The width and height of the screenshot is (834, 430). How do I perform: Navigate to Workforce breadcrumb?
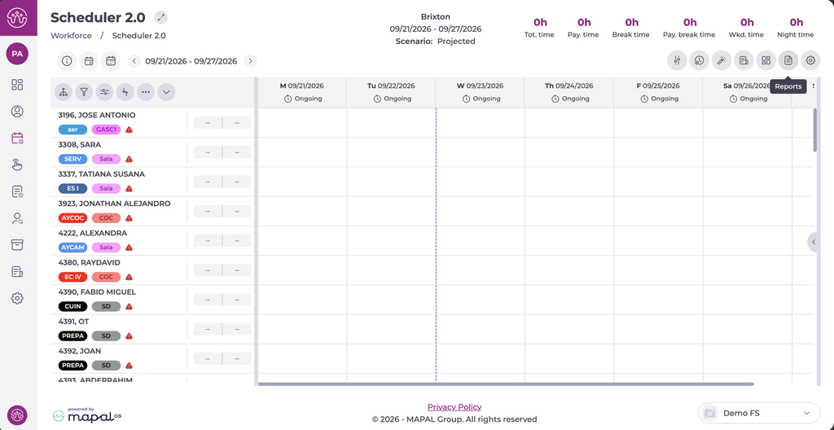pyautogui.click(x=72, y=36)
